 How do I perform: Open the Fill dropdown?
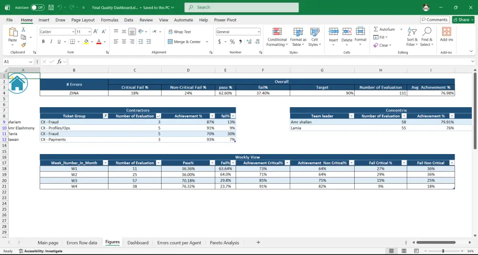(380, 37)
